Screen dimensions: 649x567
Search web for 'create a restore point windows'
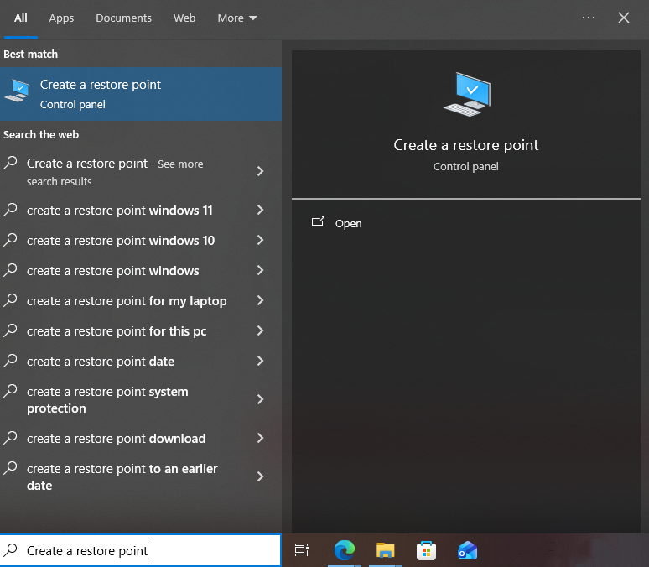point(112,271)
